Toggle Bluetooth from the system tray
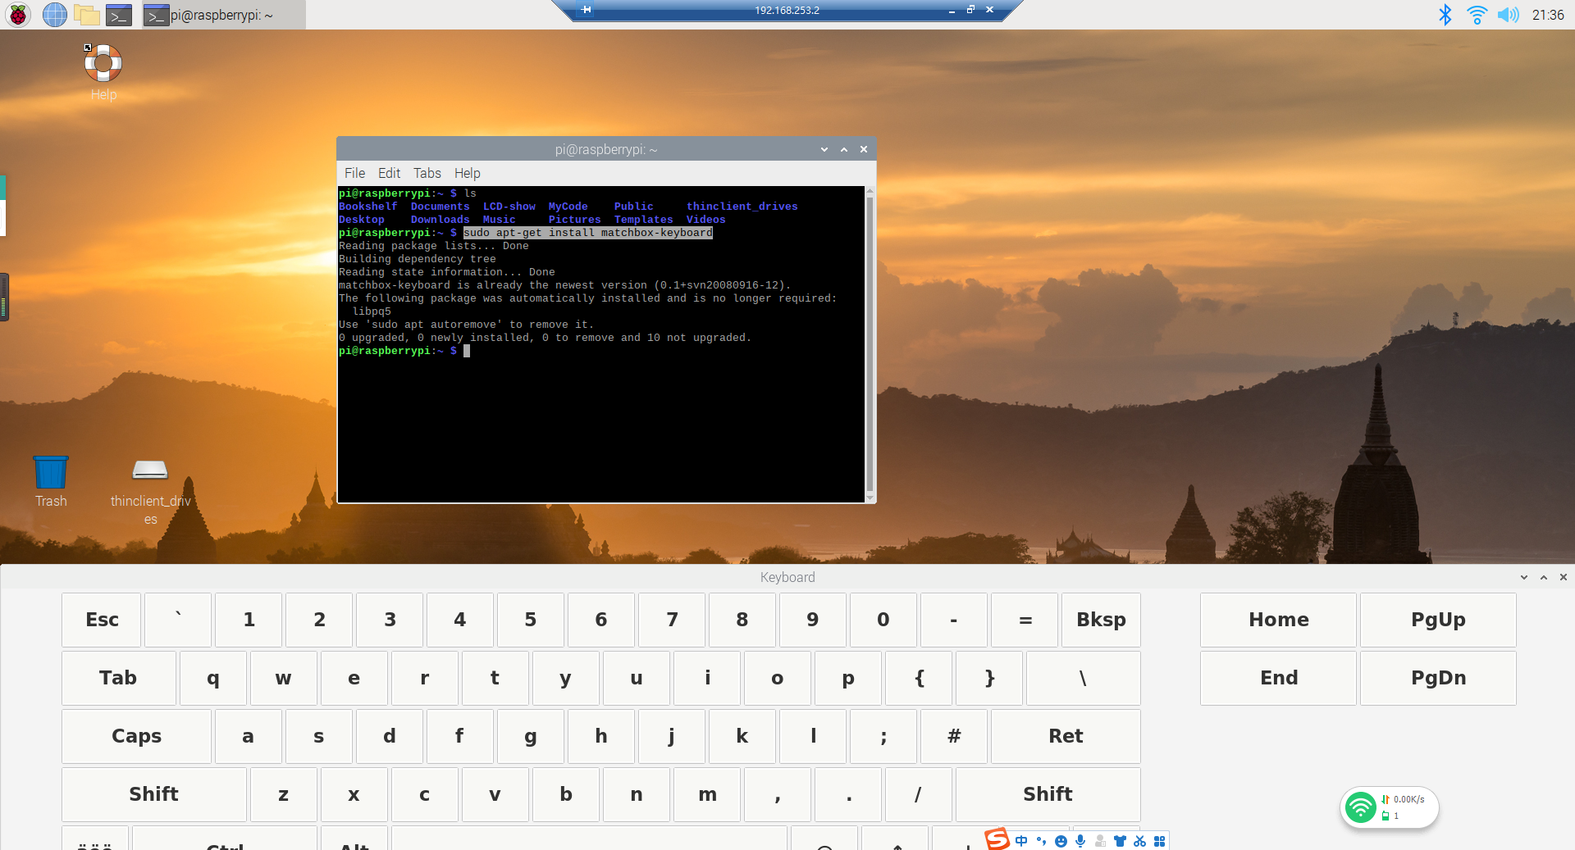1575x850 pixels. pos(1445,14)
